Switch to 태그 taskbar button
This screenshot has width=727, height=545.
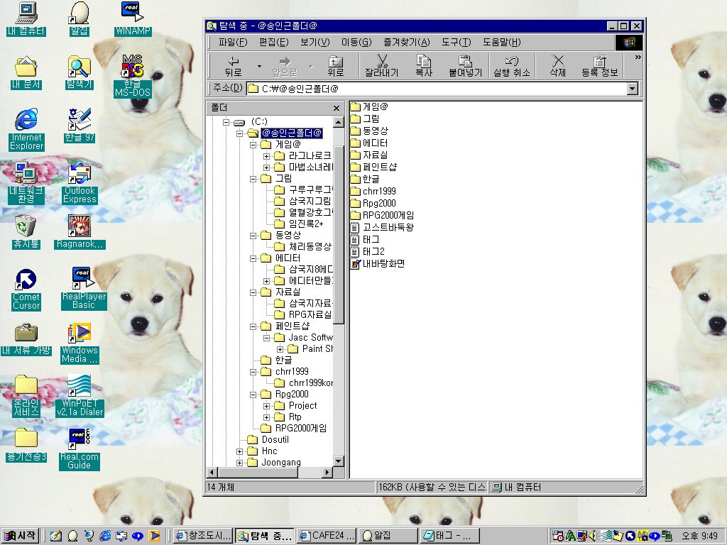point(449,536)
